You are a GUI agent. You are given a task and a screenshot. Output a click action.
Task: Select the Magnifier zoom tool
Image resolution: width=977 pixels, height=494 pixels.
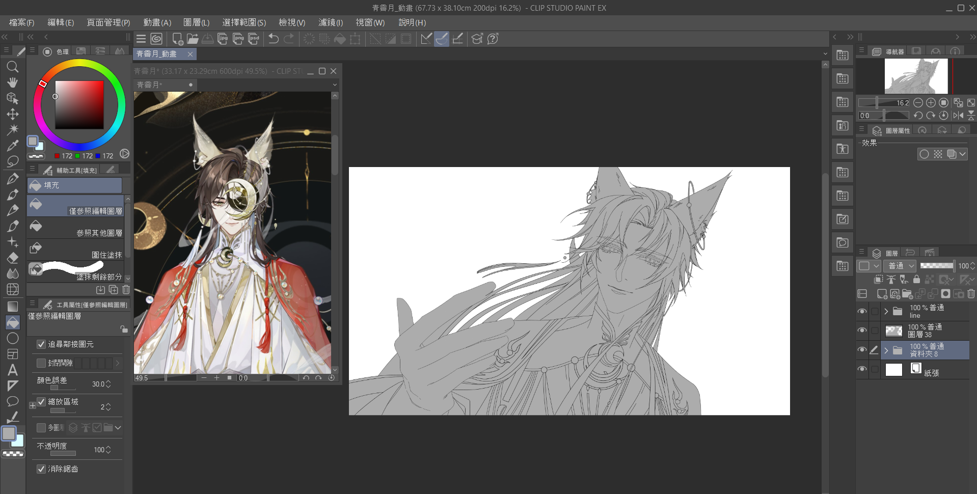click(x=13, y=67)
